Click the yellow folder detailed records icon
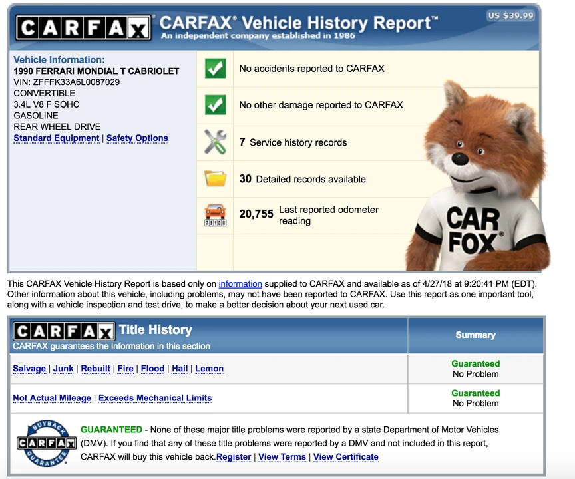Viewport: 575px width, 479px height. coord(215,178)
